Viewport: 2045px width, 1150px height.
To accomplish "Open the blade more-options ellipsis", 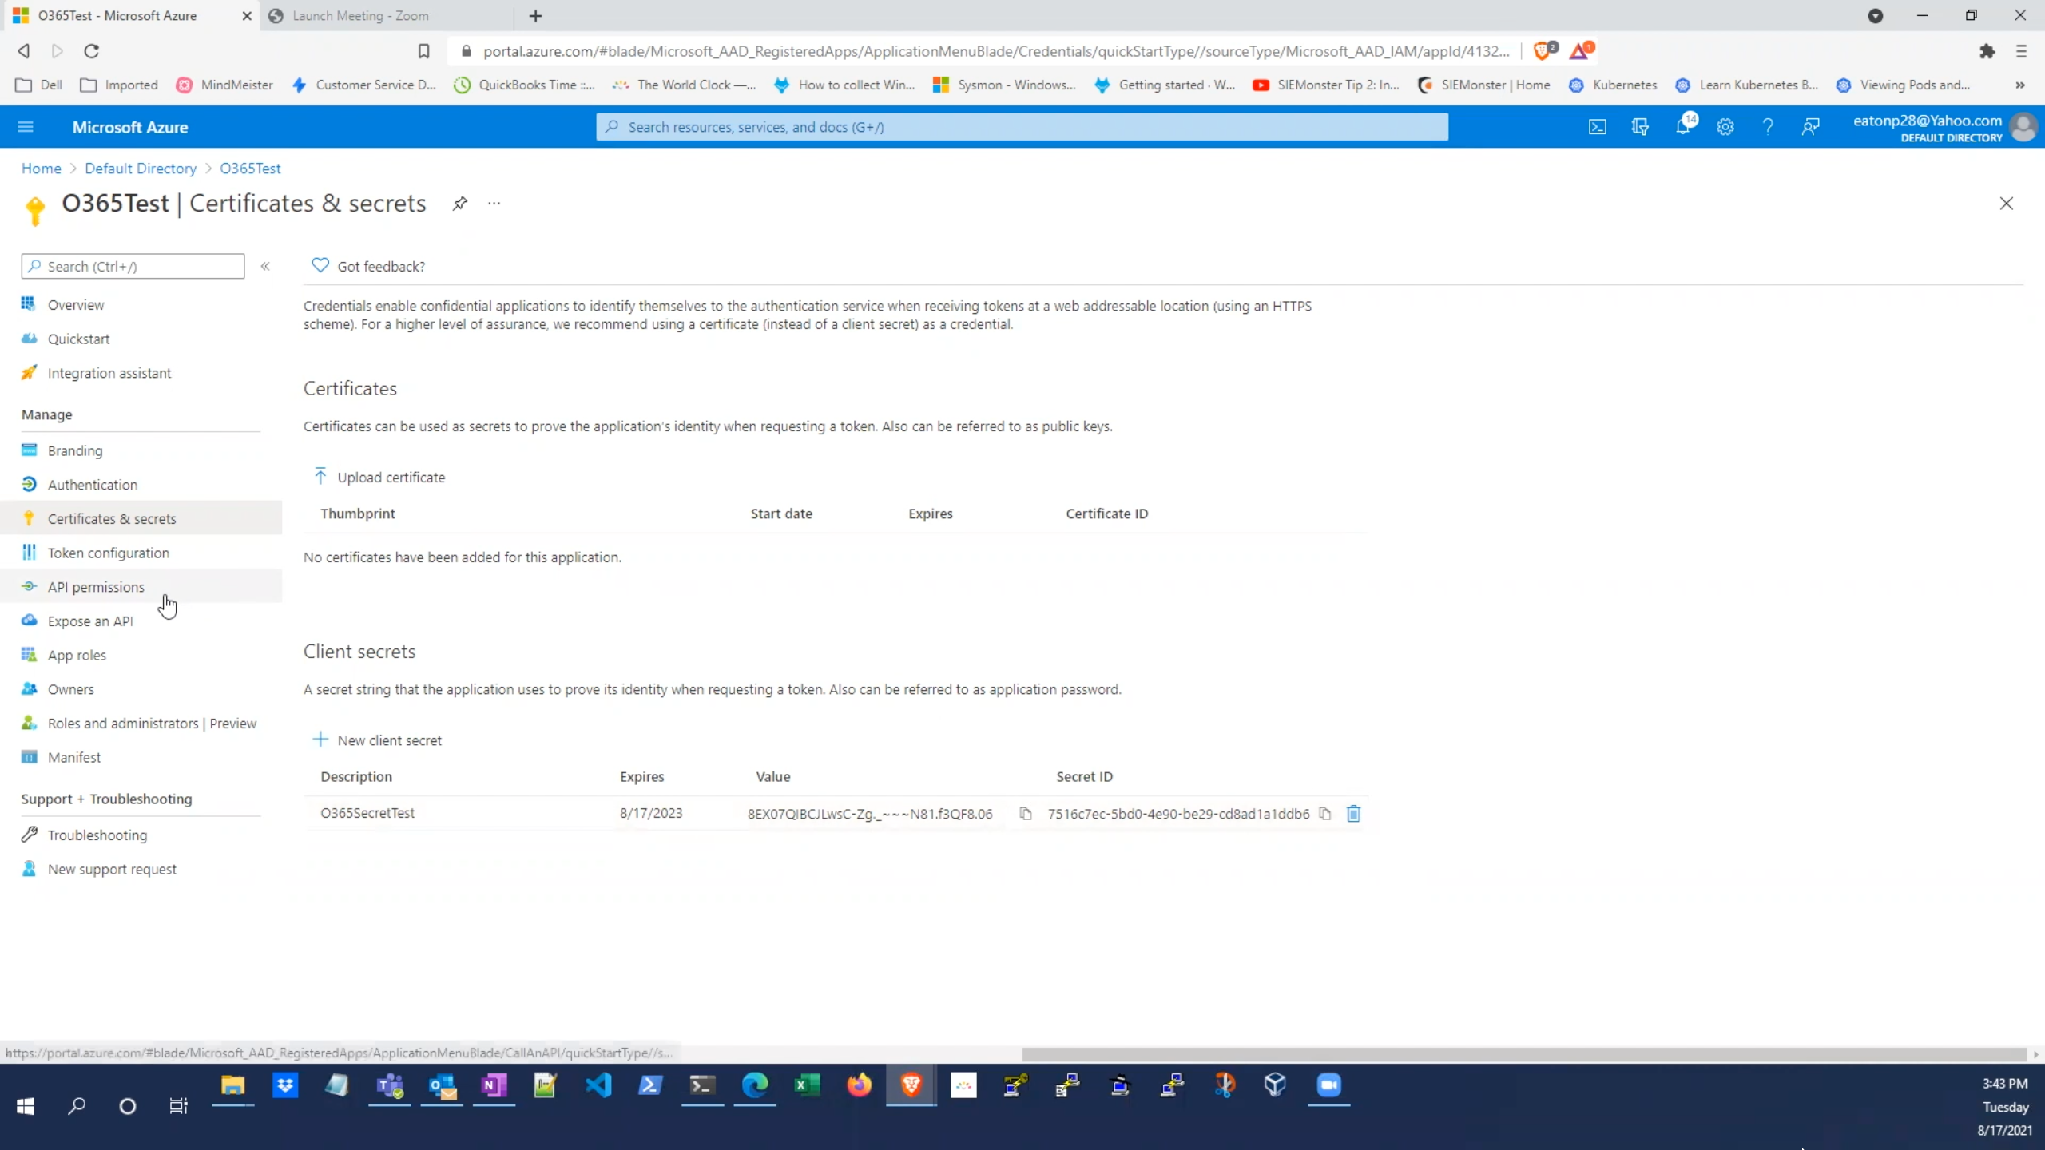I will click(x=493, y=204).
